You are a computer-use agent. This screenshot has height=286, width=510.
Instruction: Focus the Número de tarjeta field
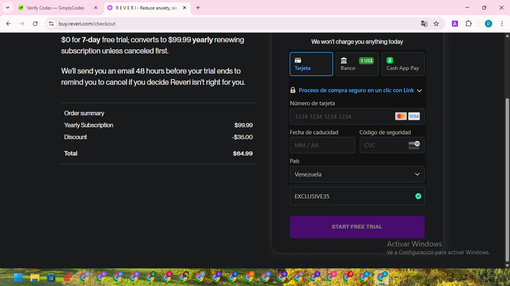[x=357, y=116]
